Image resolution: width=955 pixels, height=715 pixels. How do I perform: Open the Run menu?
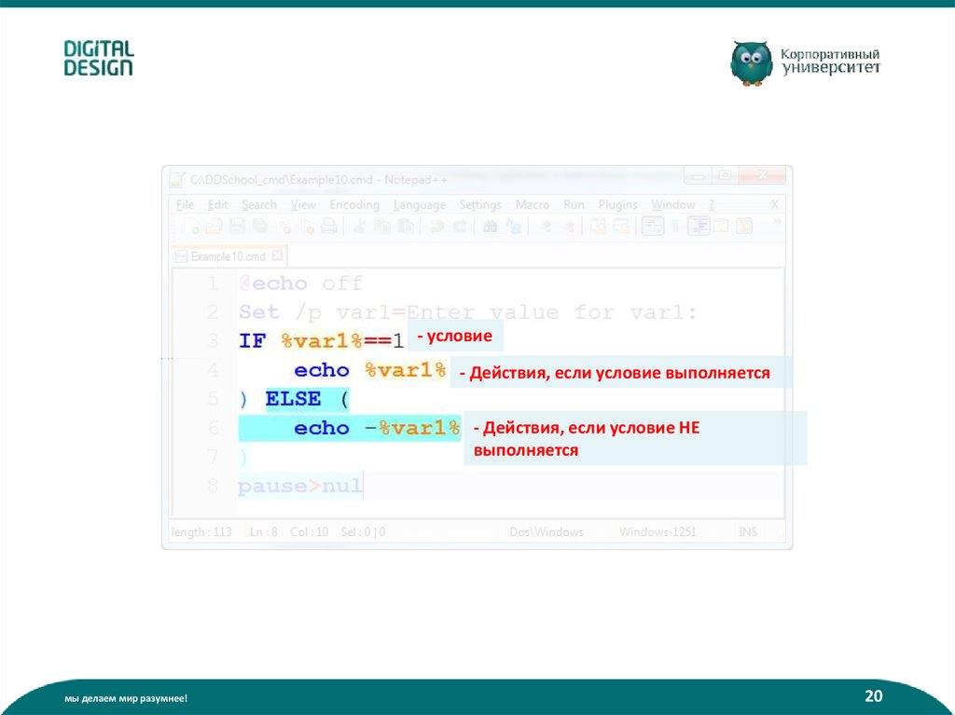(574, 205)
